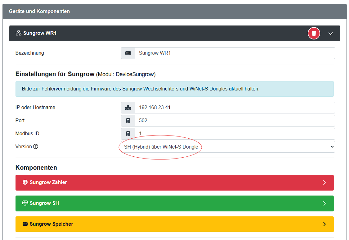The height and width of the screenshot is (240, 349).
Task: Click the calculator icon beside the Port field
Action: [128, 121]
